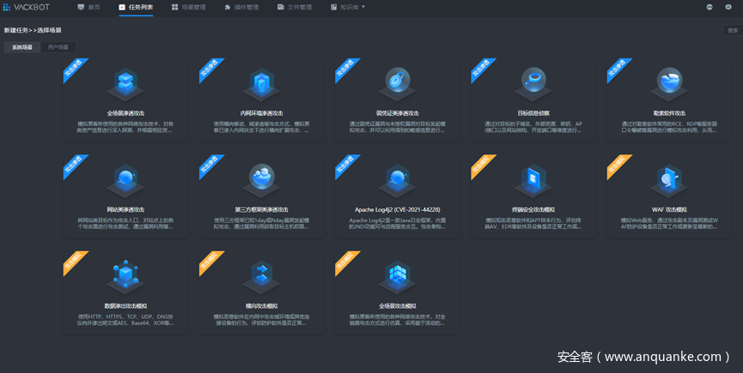Click the 数据渗出攻击模拟 scenario icon

pyautogui.click(x=125, y=274)
